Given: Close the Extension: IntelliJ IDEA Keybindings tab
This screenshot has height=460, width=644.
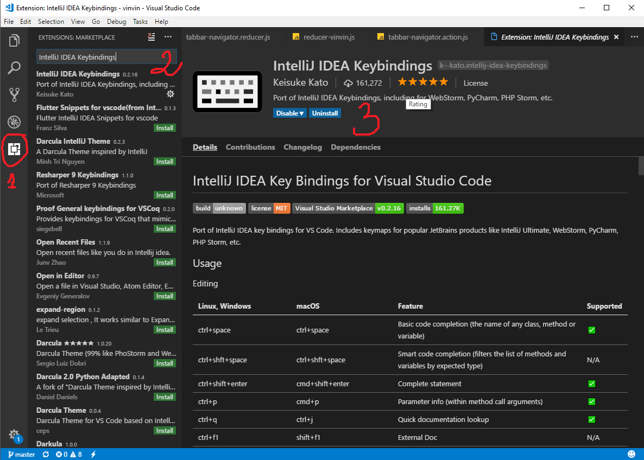Looking at the screenshot, I should 616,37.
